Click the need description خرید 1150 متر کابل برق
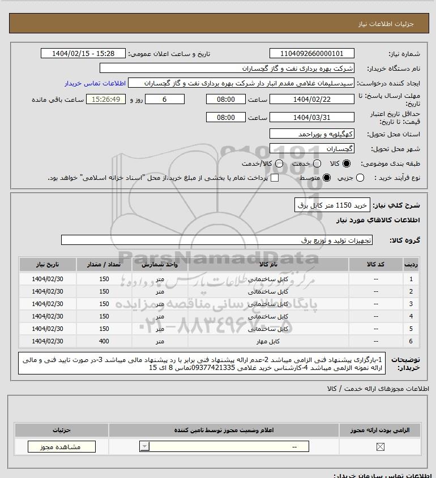436x478 pixels. coord(332,205)
